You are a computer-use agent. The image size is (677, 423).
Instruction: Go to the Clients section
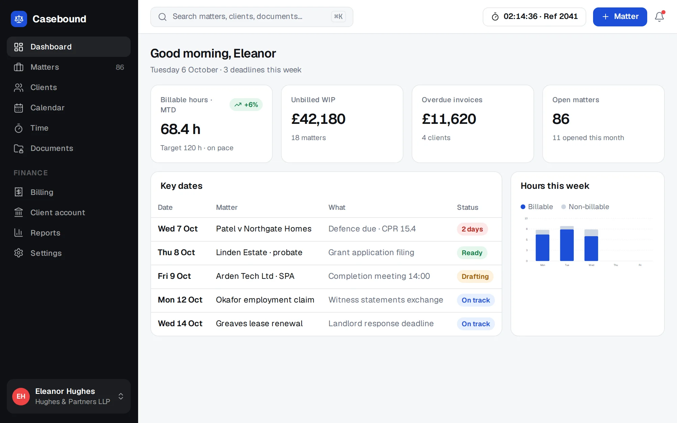(x=69, y=87)
